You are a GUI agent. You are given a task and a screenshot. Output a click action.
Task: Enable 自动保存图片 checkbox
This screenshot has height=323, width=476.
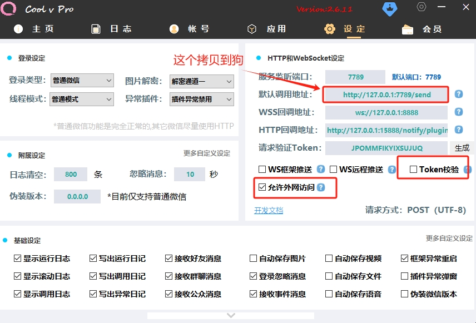click(254, 259)
